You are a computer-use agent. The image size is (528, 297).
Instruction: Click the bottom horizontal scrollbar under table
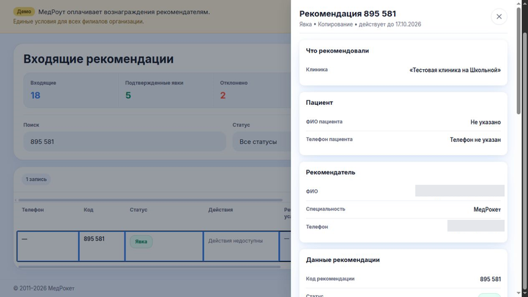tap(150, 267)
